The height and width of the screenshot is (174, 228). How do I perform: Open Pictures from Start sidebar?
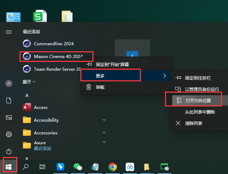(x=9, y=117)
